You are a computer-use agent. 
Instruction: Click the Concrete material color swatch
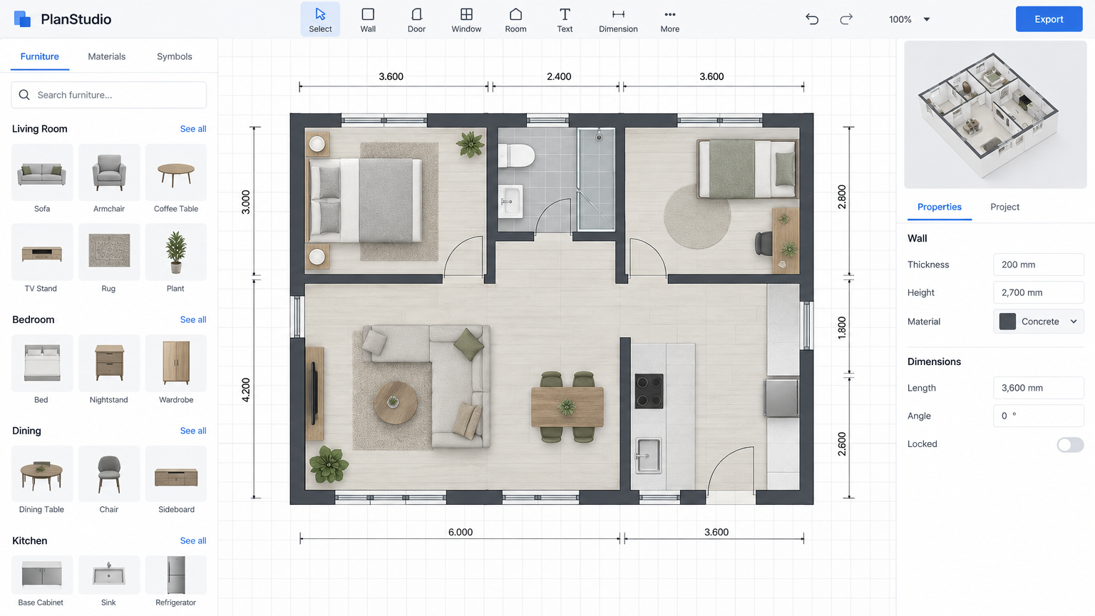click(1007, 322)
